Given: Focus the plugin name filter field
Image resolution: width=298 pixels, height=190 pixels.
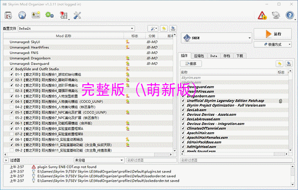Looking at the screenshot, I should [236, 160].
